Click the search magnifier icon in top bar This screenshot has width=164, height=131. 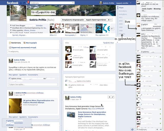pos(73,3)
